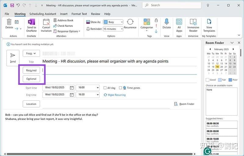Expand Room Finder pane options chevron
The image size is (244, 156).
(232, 43)
